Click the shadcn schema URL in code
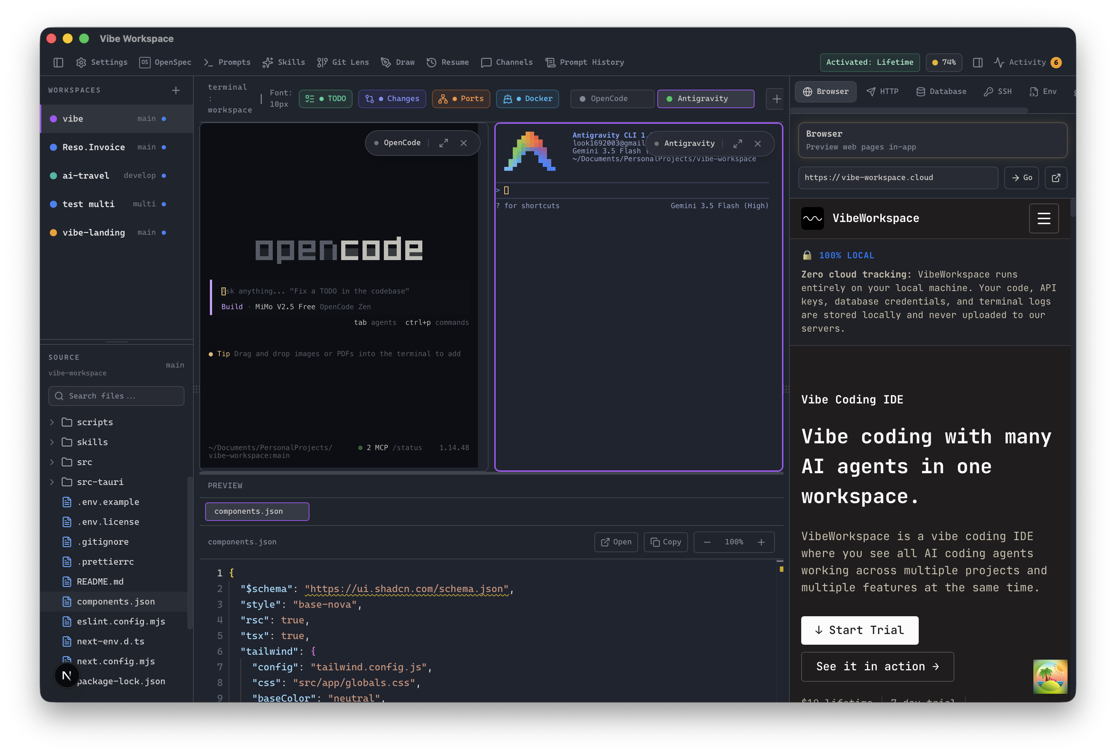 [x=407, y=589]
